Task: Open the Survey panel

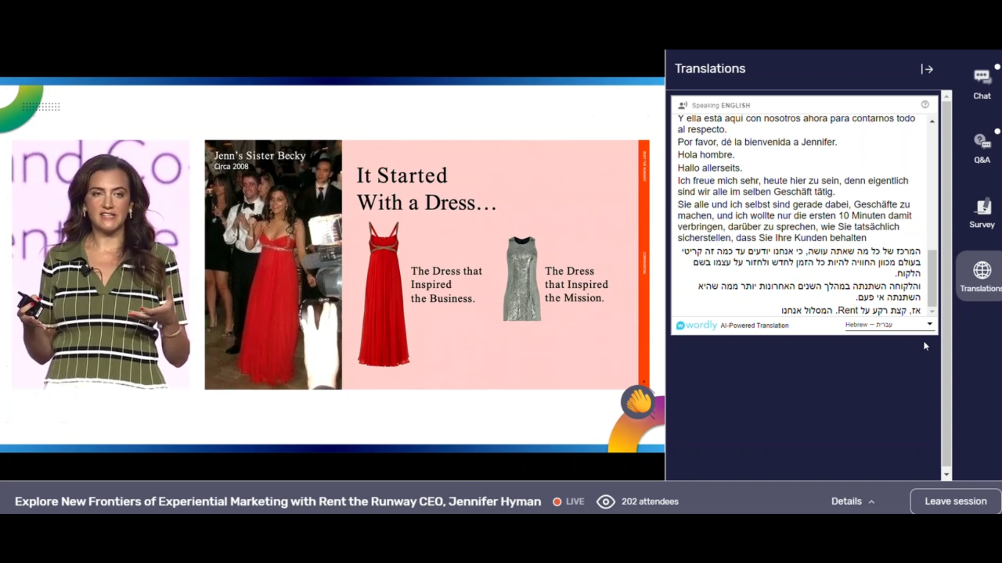Action: tap(982, 213)
